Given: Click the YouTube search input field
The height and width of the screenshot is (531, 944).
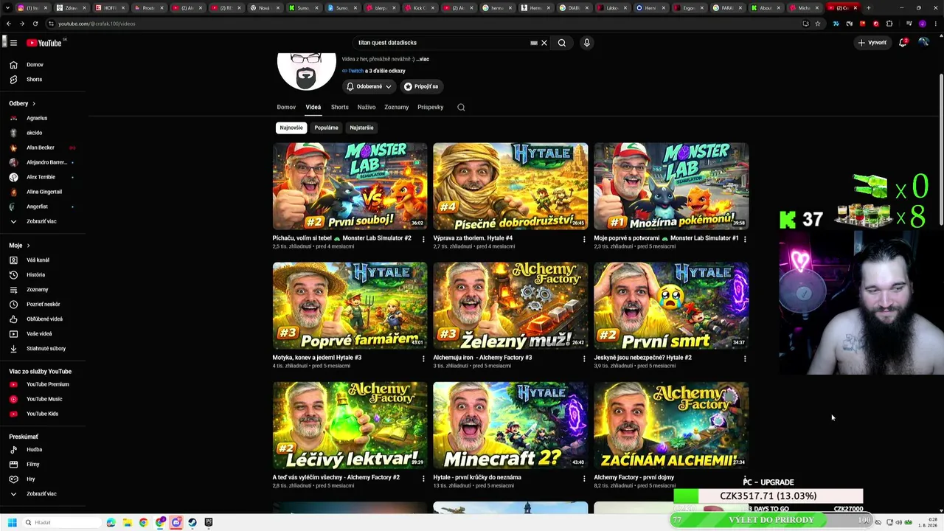Looking at the screenshot, I should click(442, 43).
